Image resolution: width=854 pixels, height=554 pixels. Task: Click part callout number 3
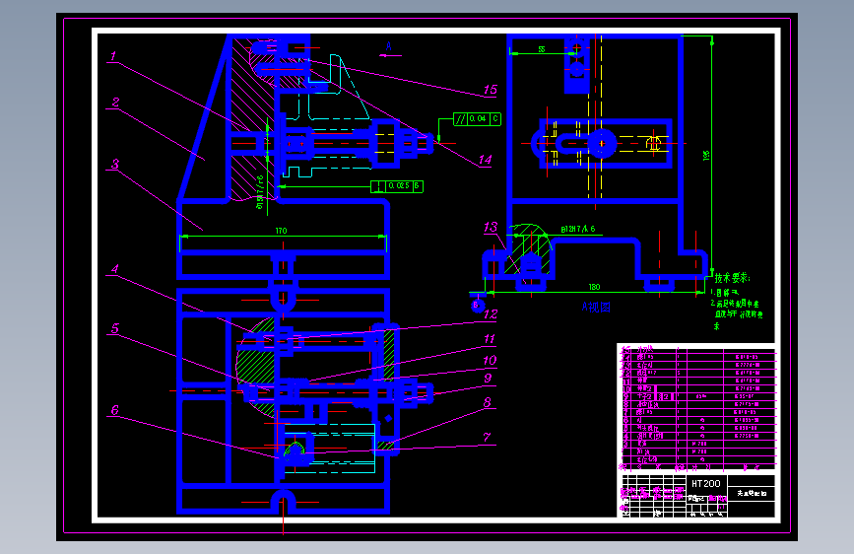click(115, 164)
